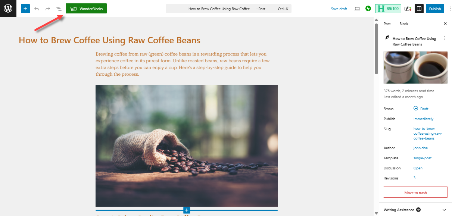Screen dimensions: 452x216
Task: Click the 69/100 headline score indicator
Action: [x=388, y=8]
